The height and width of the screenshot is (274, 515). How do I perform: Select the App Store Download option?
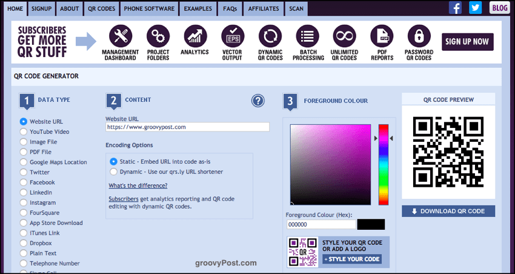pyautogui.click(x=23, y=222)
